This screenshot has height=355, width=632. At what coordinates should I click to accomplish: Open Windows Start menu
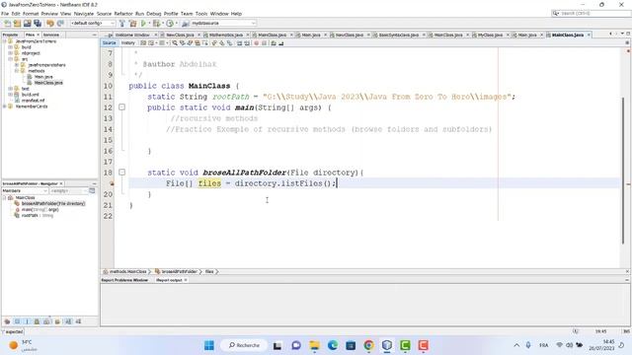[209, 345]
